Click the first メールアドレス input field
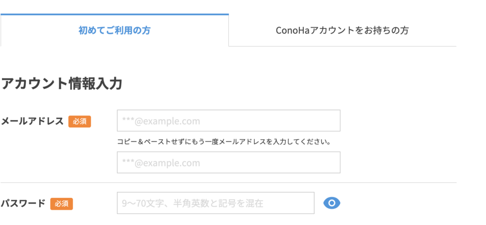This screenshot has width=486, height=225. pos(228,121)
